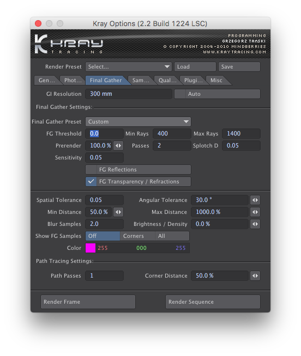Image resolution: width=301 pixels, height=356 pixels.
Task: Click the Spatial Tolerance field
Action: 104,200
